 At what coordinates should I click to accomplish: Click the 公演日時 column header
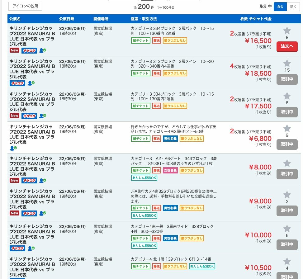click(66, 19)
